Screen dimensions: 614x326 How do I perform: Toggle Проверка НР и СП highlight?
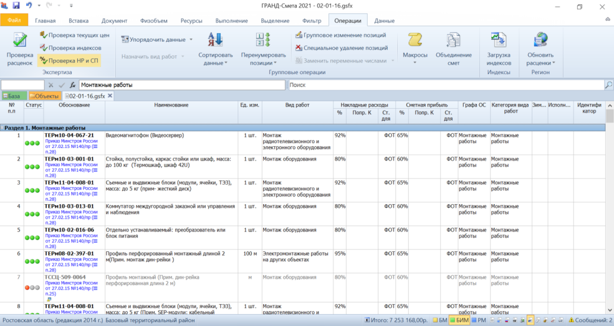click(69, 60)
